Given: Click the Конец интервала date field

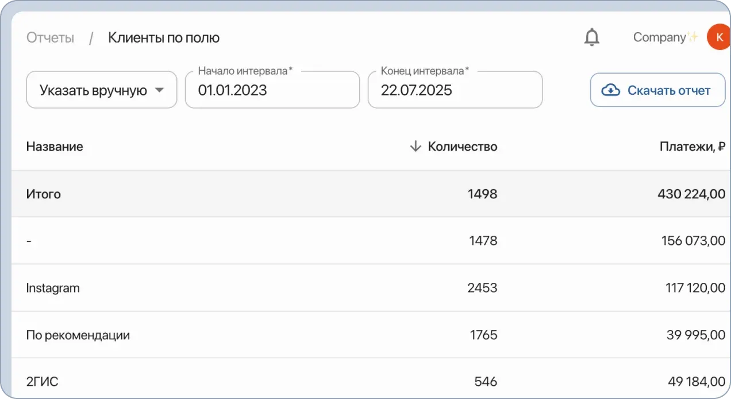Looking at the screenshot, I should (455, 90).
